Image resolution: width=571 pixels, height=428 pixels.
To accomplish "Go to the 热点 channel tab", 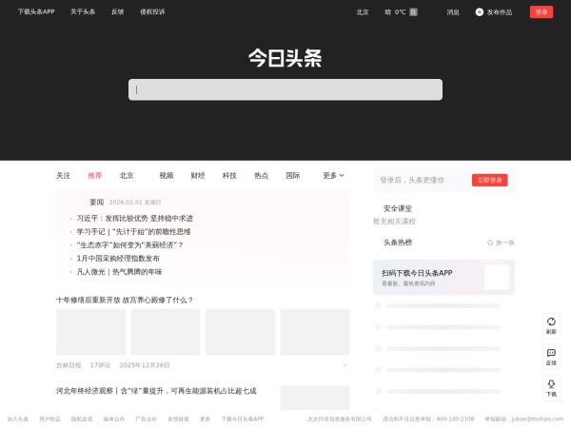I will click(261, 175).
